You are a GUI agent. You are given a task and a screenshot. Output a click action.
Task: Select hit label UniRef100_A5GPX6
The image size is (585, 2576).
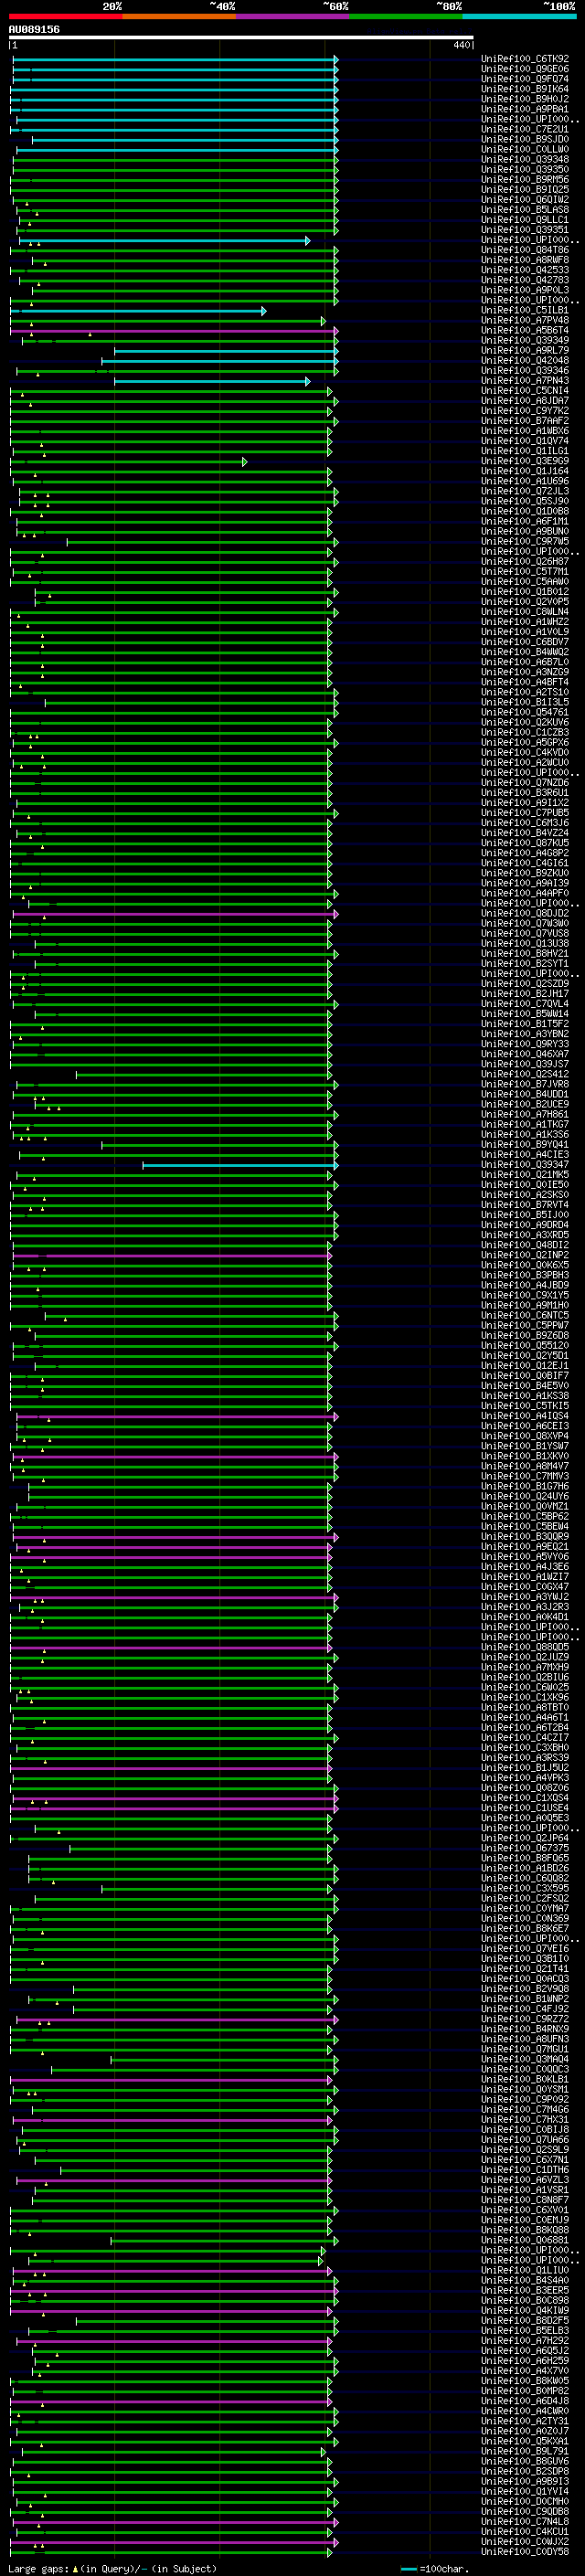tap(525, 743)
